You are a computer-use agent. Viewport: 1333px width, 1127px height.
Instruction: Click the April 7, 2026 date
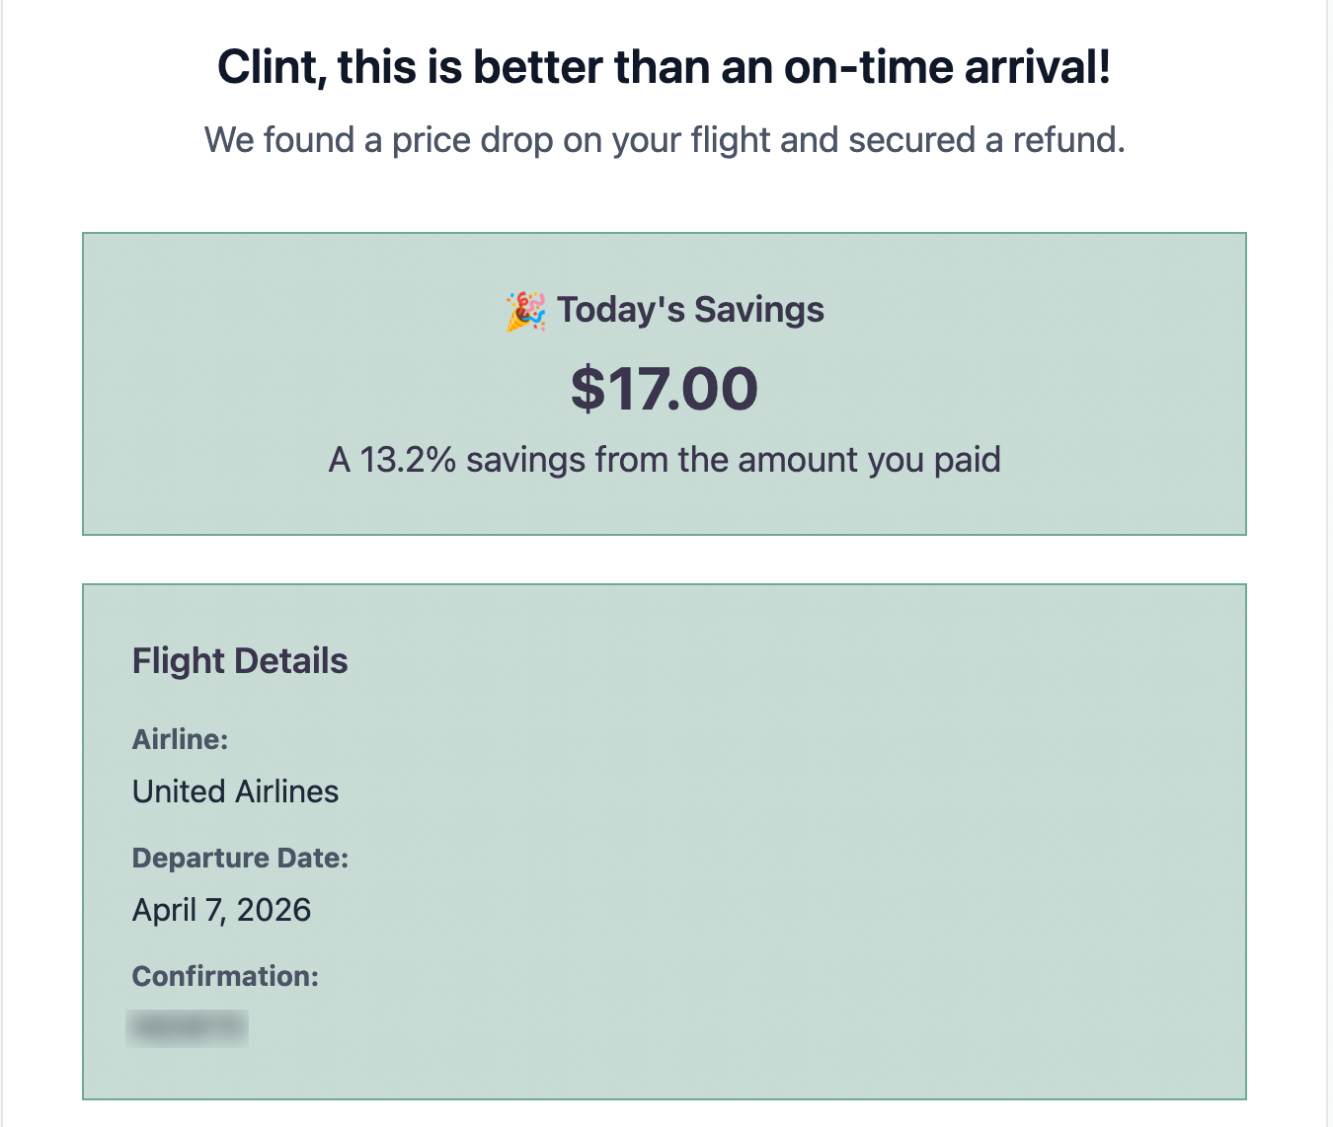coord(221,910)
